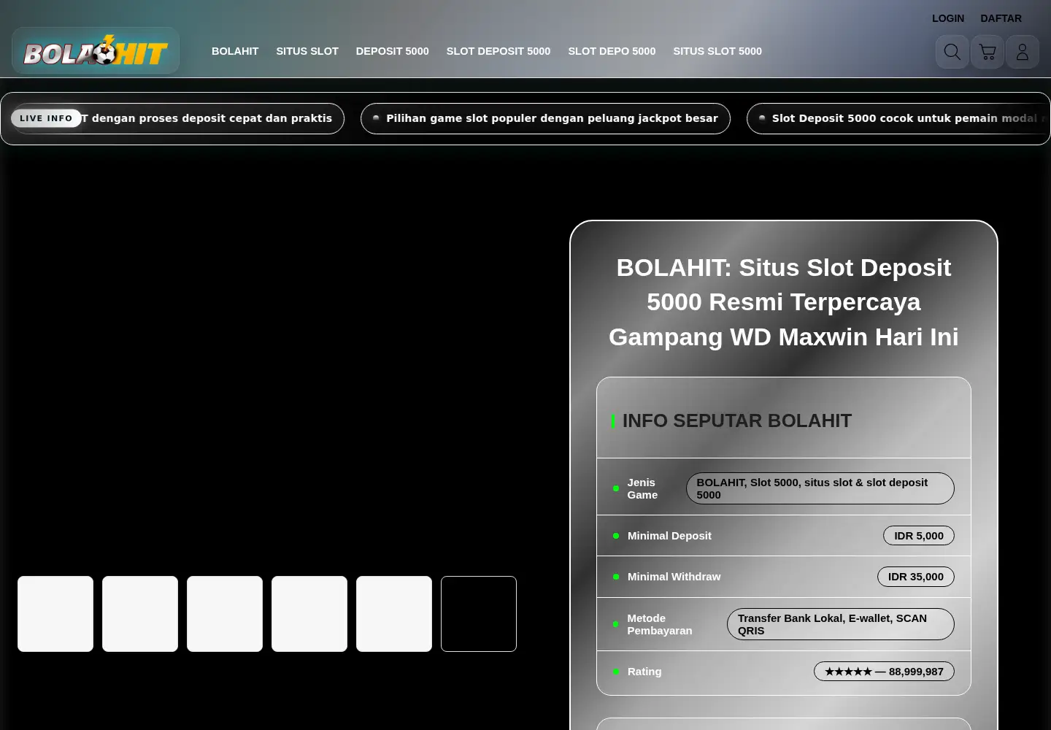The width and height of the screenshot is (1051, 730).
Task: Click ticker item about jackpot besar
Action: (545, 118)
